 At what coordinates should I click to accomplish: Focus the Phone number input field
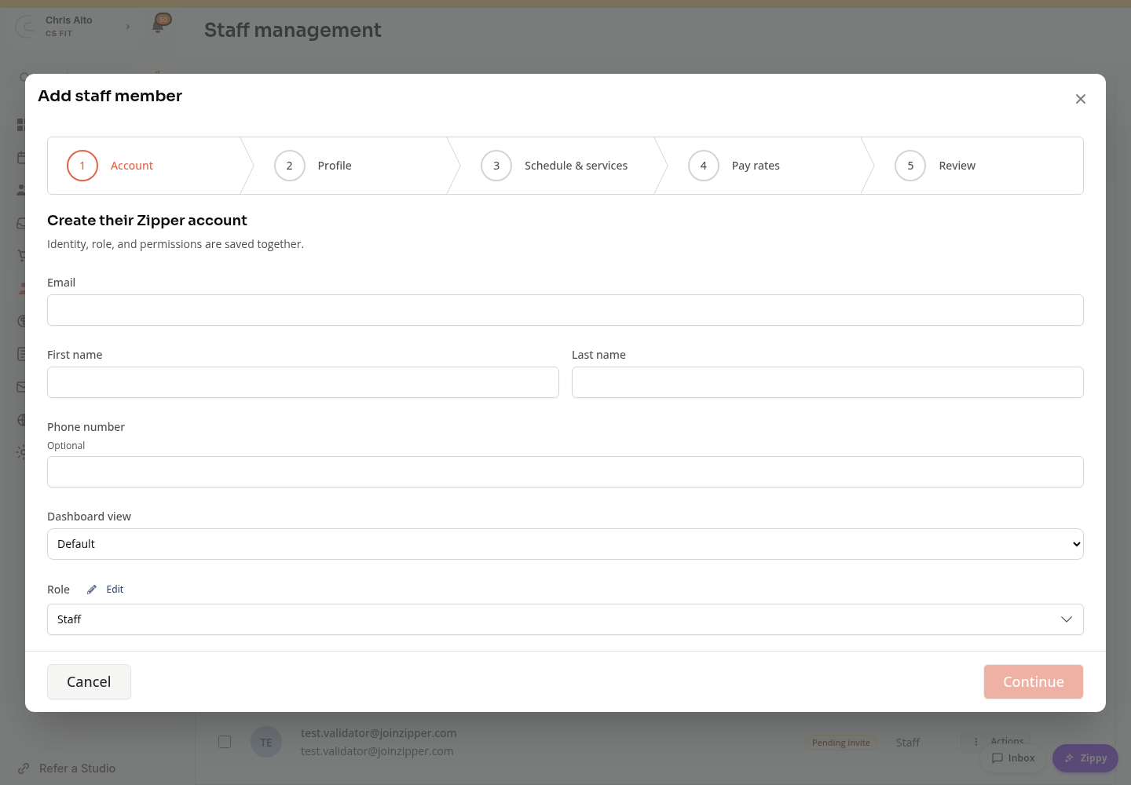tap(565, 472)
